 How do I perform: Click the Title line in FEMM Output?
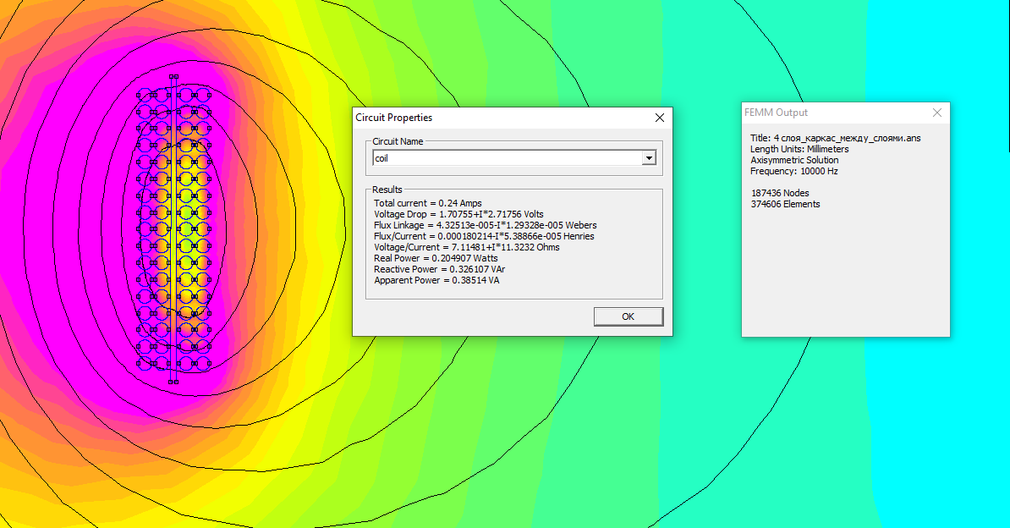[836, 138]
